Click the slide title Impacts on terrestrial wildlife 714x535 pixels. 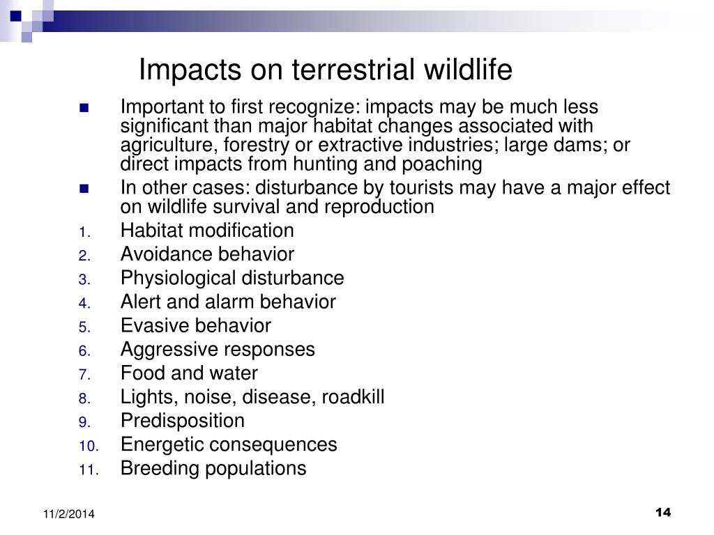[325, 70]
